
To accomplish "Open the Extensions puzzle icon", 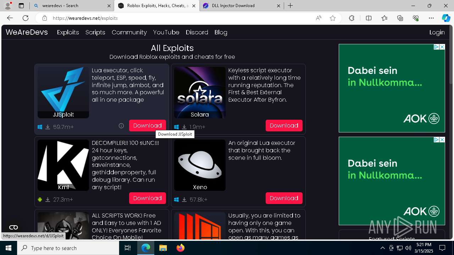I will [351, 18].
